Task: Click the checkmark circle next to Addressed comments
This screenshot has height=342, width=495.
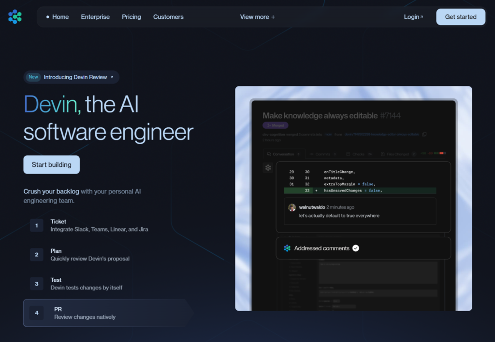Action: click(x=356, y=248)
